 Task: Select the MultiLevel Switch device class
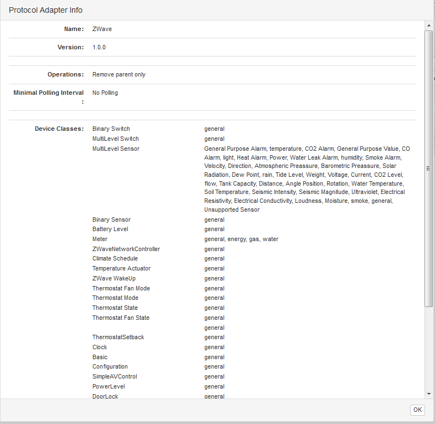coord(116,139)
